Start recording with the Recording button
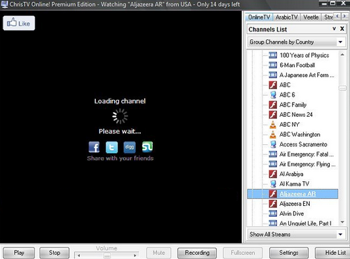 click(x=197, y=253)
